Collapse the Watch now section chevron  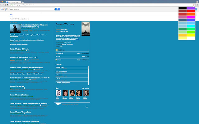88,50
